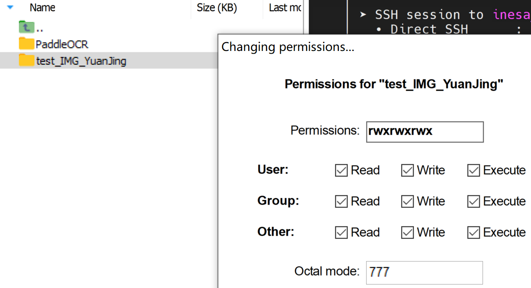Disable the Other Read permission
The height and width of the screenshot is (288, 531).
click(x=341, y=233)
